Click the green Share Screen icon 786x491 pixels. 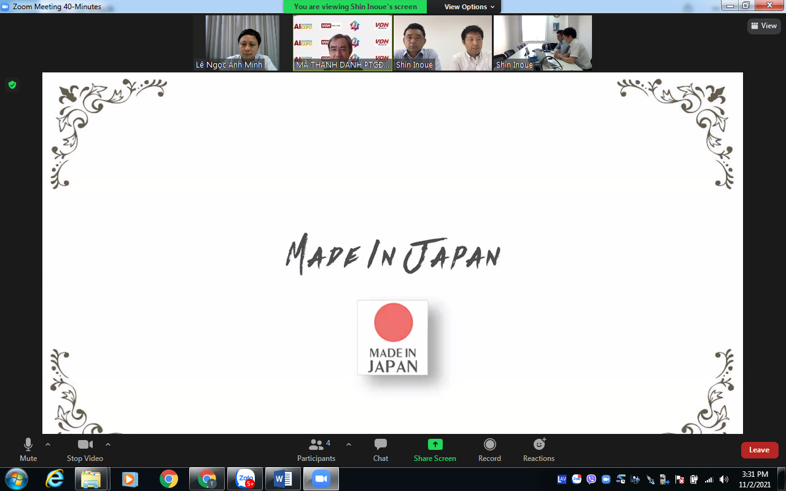click(435, 445)
